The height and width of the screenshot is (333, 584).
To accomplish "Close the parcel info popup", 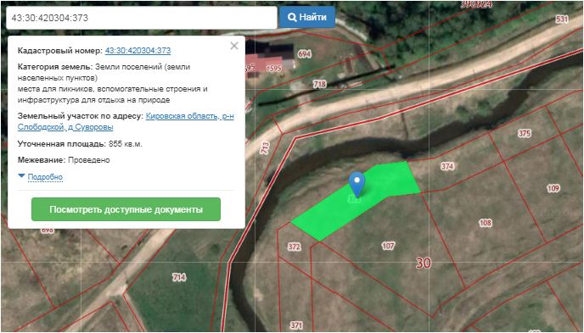I will coord(234,46).
